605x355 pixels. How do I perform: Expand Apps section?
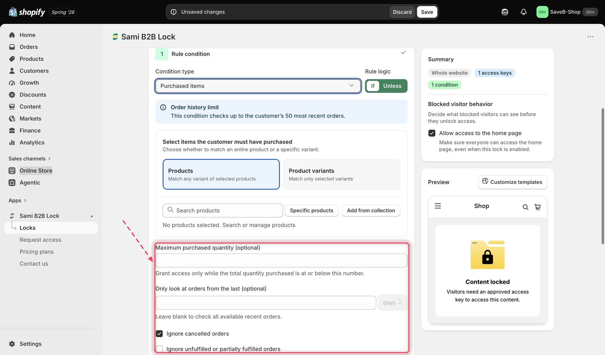17,201
